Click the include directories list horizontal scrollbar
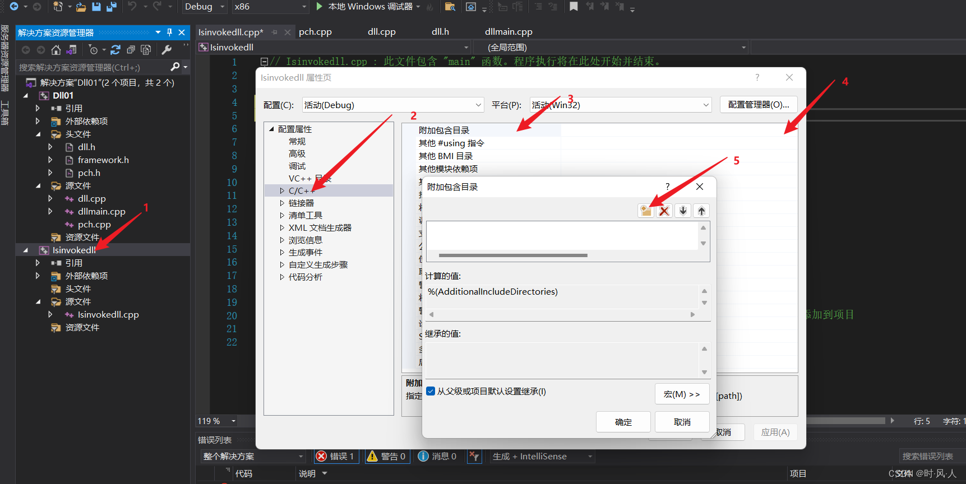Image resolution: width=966 pixels, height=484 pixels. tap(513, 255)
